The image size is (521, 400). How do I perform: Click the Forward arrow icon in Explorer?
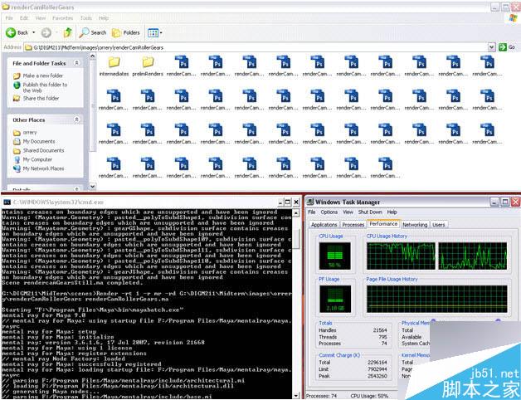pos(46,32)
